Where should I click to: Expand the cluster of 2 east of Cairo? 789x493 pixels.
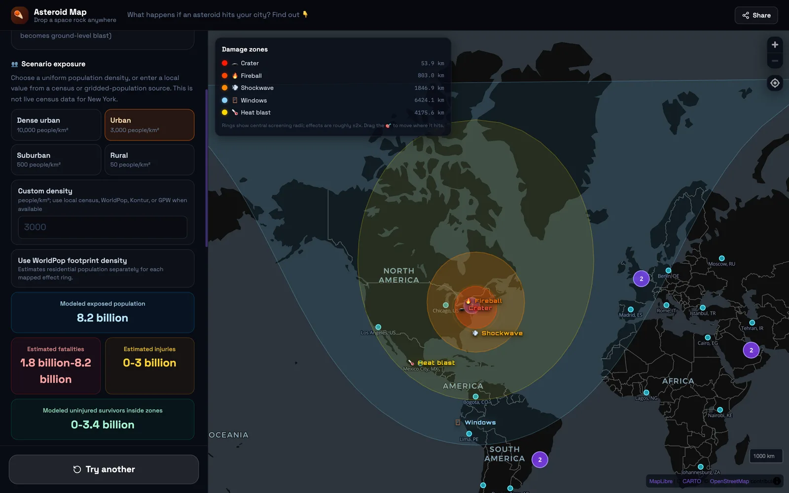pos(751,350)
